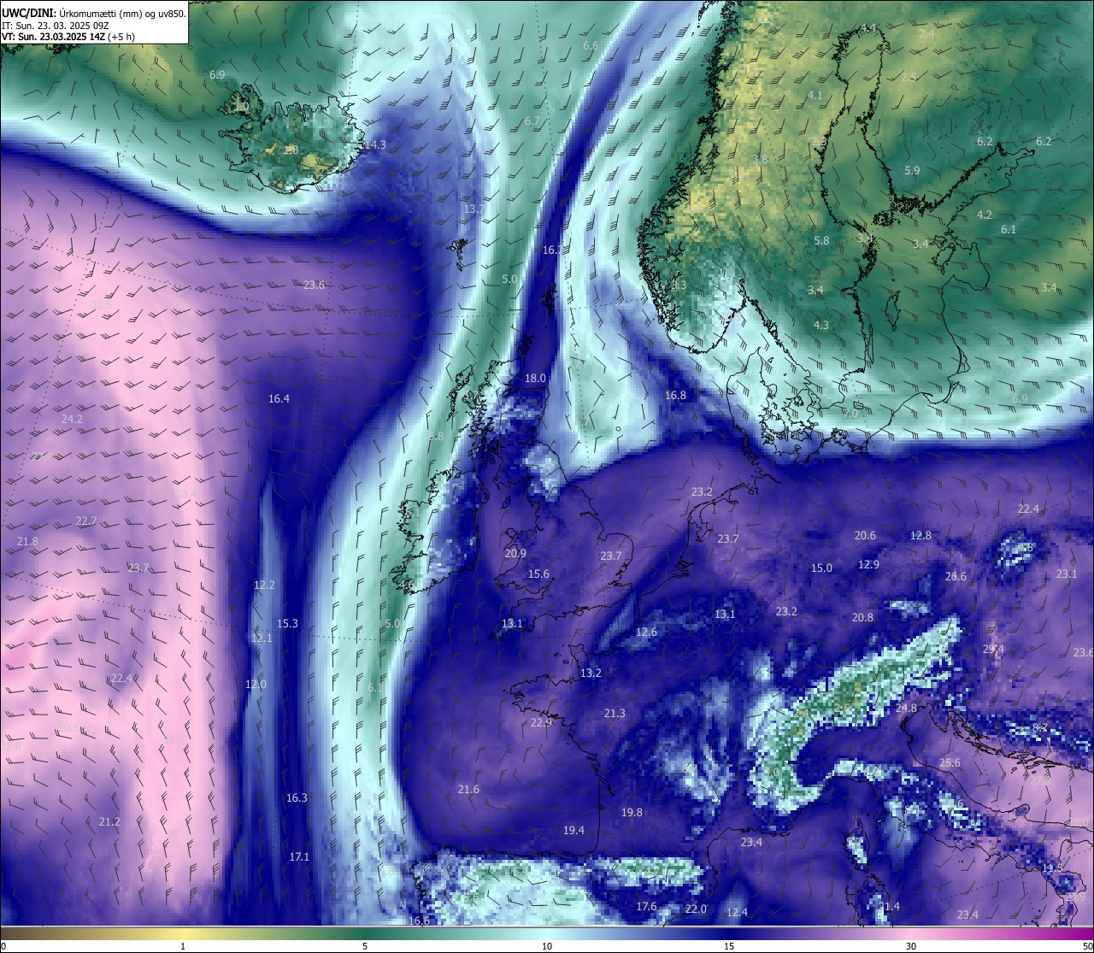
Task: Click the 22.0 value near the bottom
Action: (696, 909)
